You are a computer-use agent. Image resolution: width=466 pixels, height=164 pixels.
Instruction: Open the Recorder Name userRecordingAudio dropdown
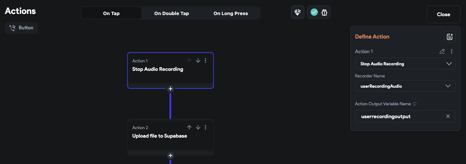coord(405,86)
